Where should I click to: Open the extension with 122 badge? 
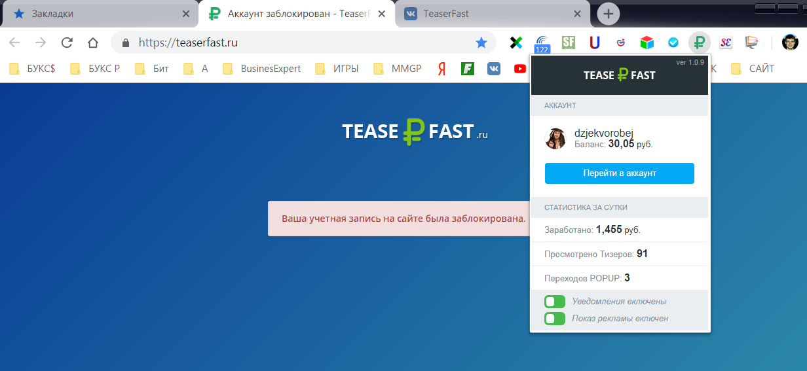pyautogui.click(x=542, y=43)
